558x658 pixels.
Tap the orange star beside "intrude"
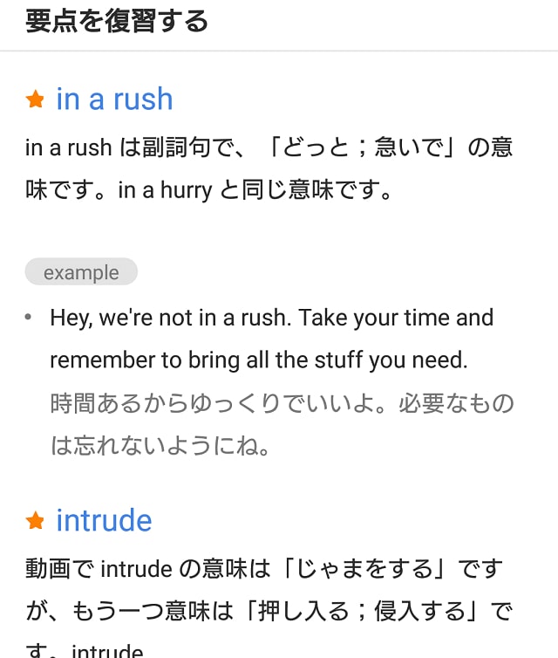(35, 521)
